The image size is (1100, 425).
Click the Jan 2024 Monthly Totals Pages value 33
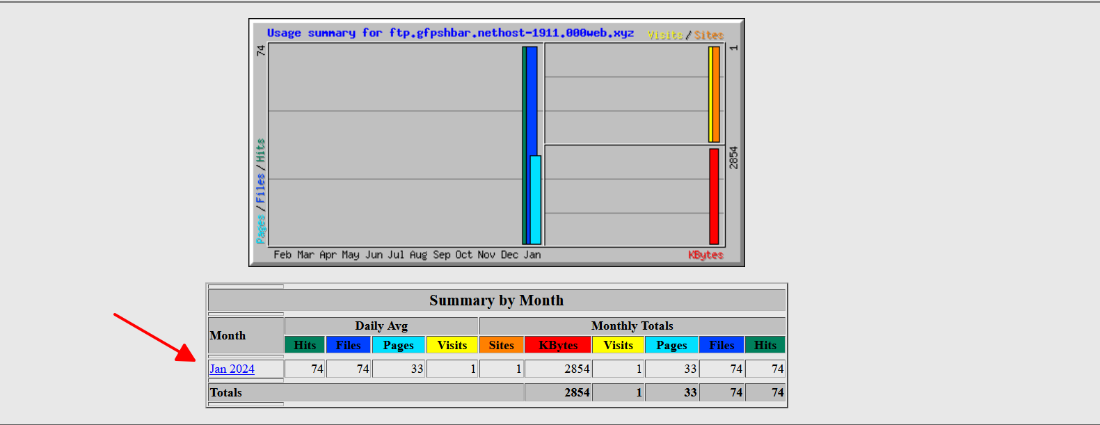click(x=690, y=369)
